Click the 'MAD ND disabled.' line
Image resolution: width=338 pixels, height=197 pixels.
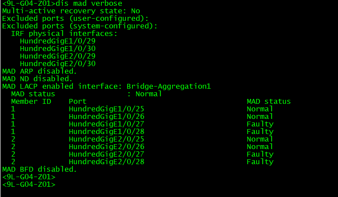(x=37, y=79)
